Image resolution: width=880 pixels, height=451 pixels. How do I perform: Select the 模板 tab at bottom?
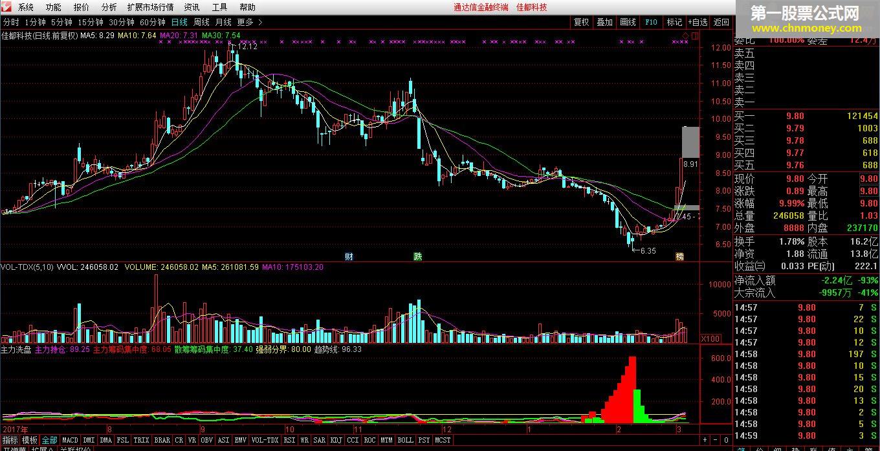[x=30, y=441]
